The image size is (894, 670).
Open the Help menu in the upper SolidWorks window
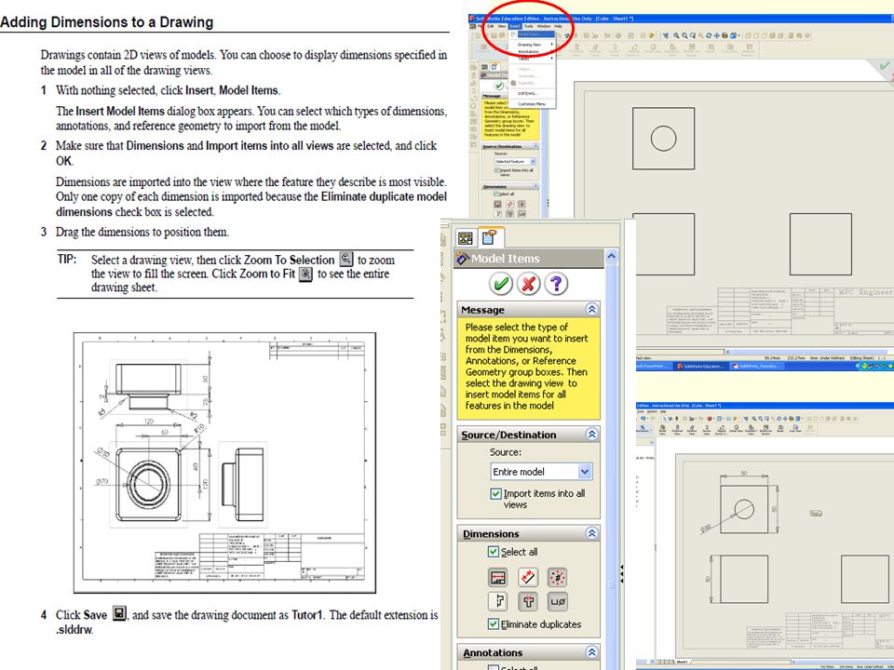point(558,26)
